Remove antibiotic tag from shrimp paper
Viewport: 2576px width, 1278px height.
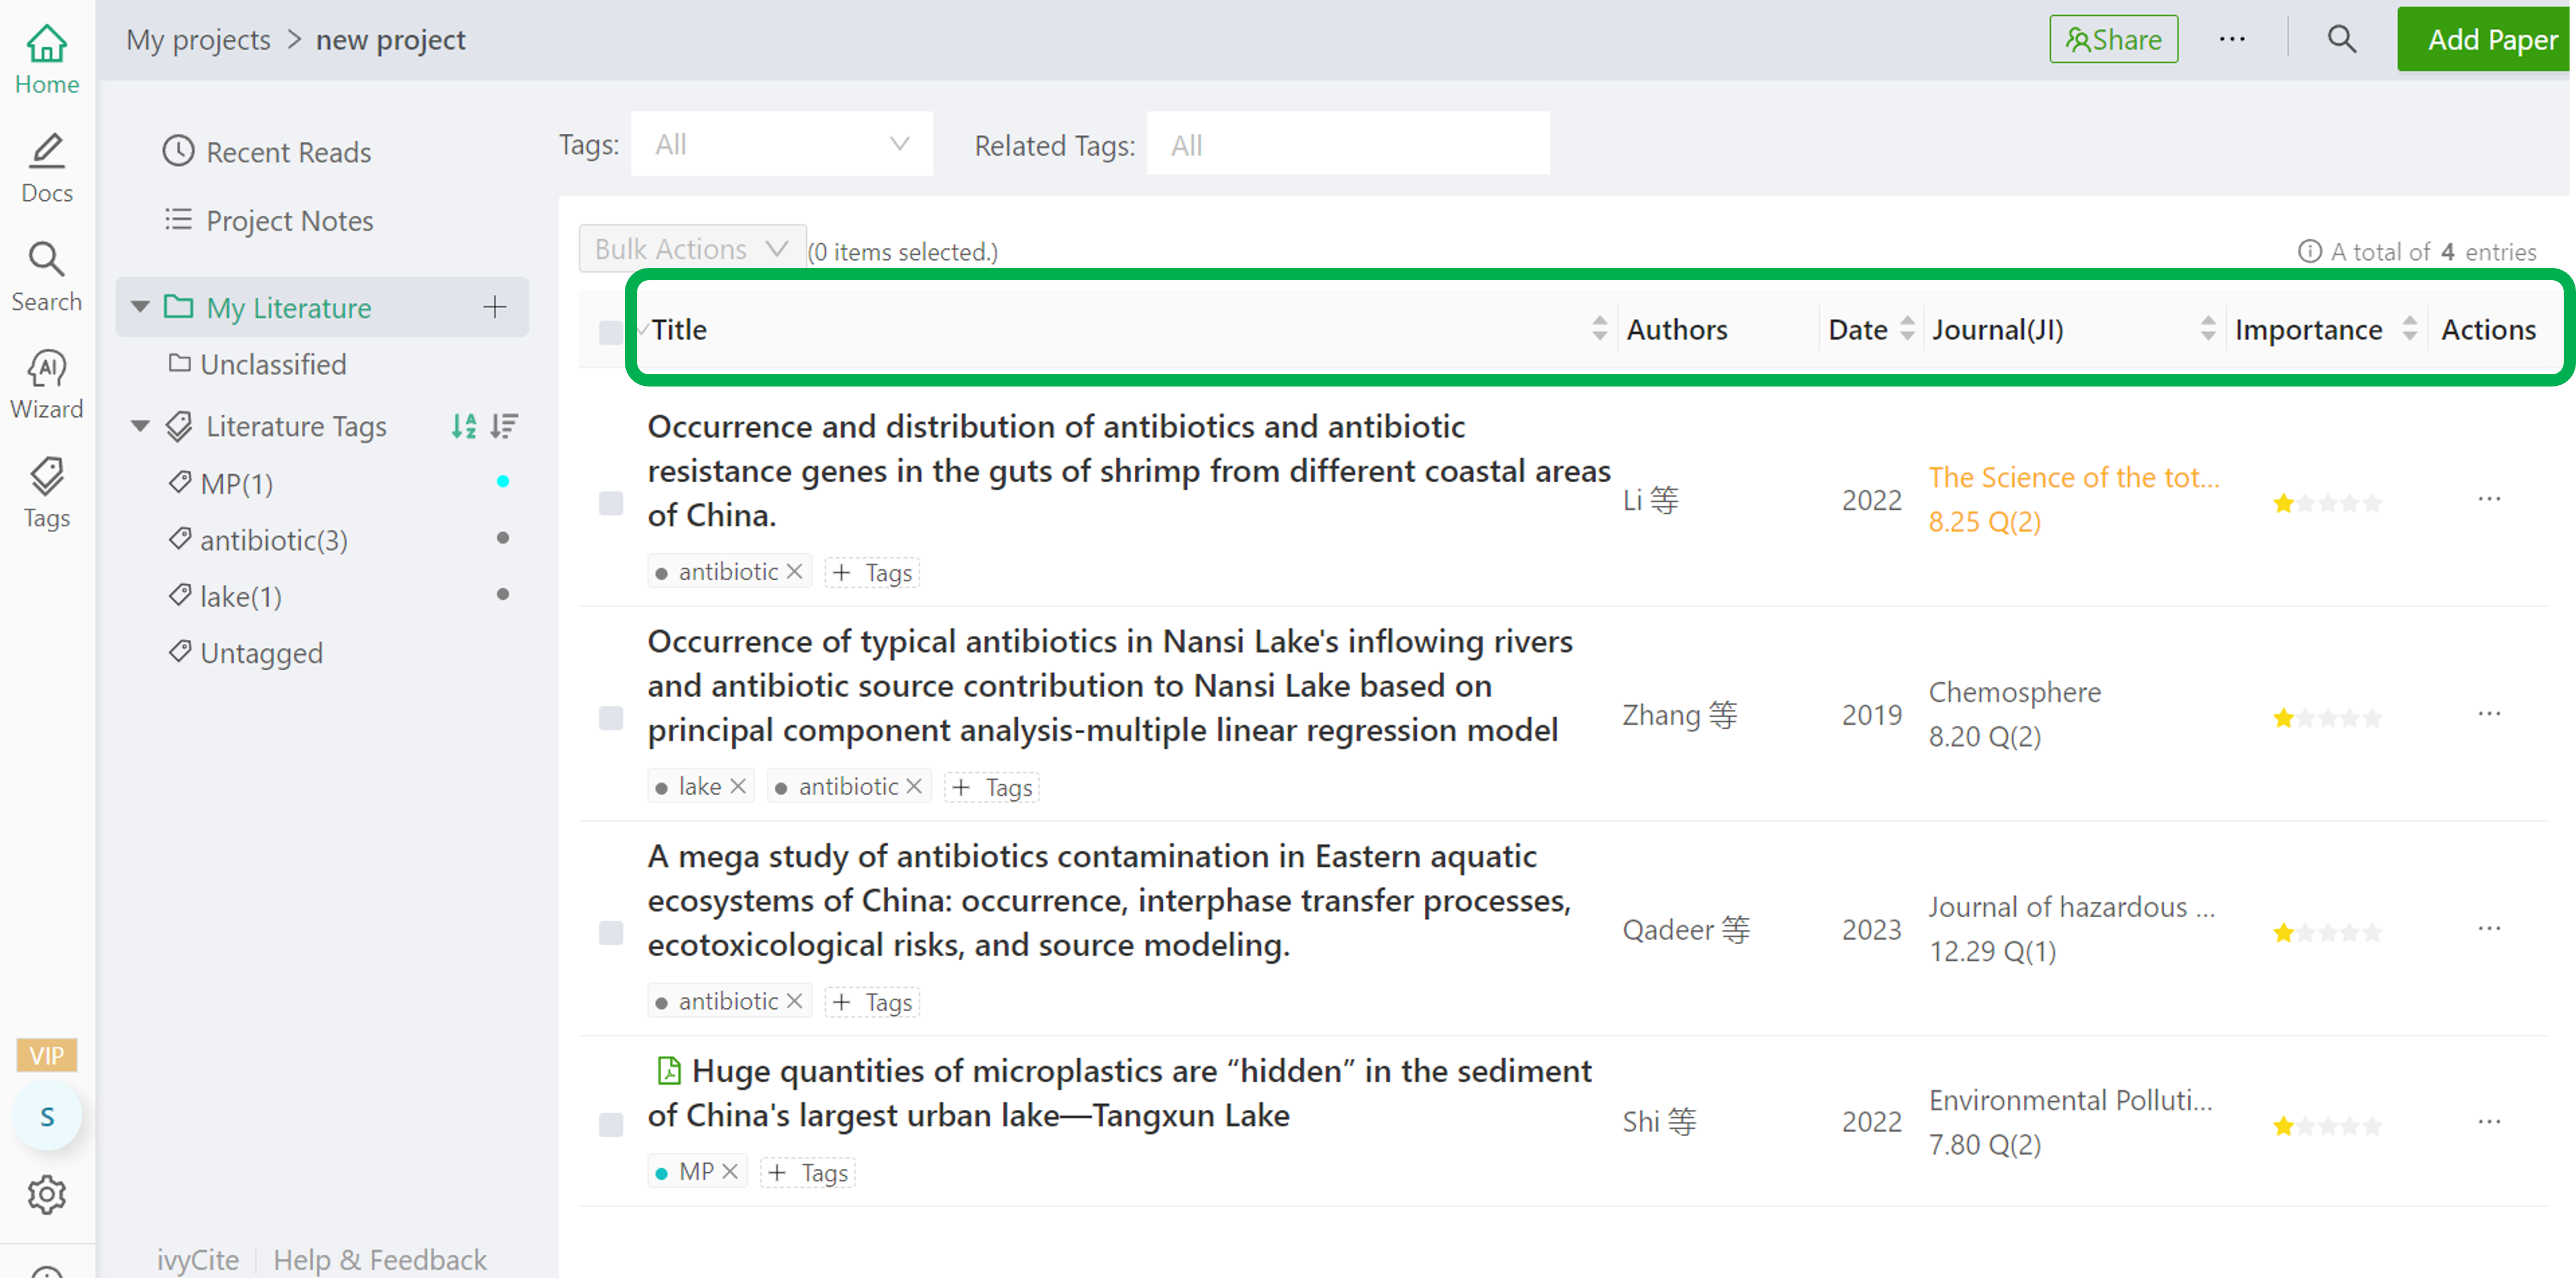tap(794, 571)
